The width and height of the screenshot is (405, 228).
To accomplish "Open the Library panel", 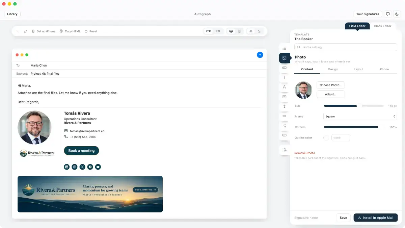I will click(12, 14).
